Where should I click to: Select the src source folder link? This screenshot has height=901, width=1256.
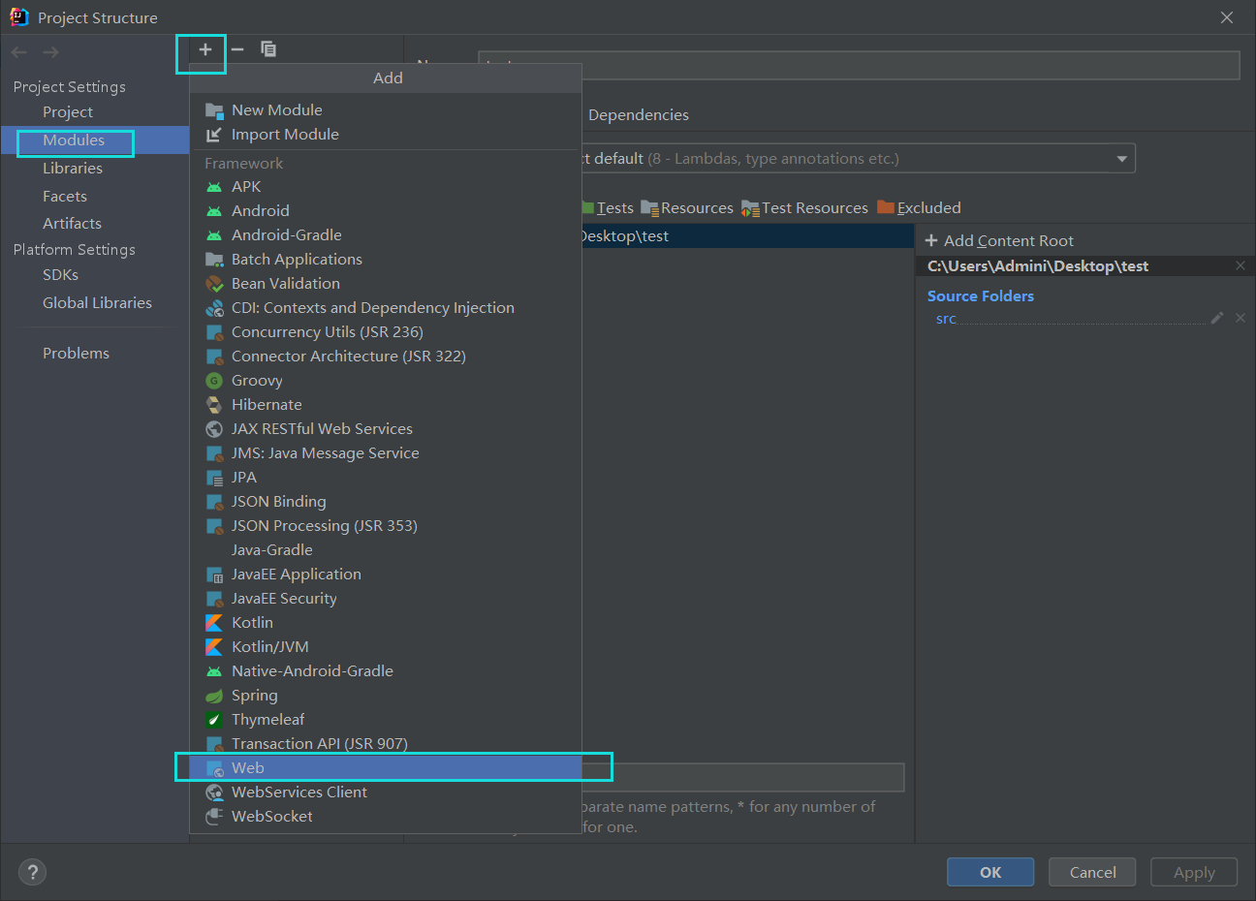click(x=946, y=319)
